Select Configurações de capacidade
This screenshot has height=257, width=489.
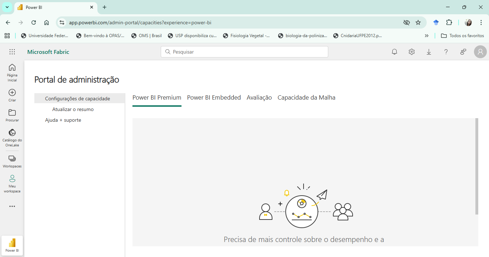pos(79,99)
